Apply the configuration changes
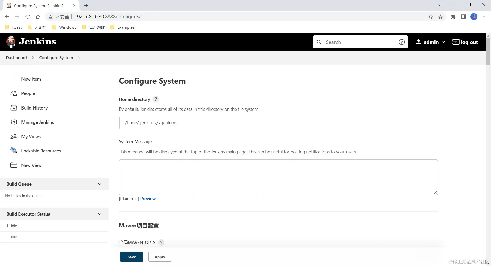Viewport: 491px width, 266px height. tap(160, 257)
